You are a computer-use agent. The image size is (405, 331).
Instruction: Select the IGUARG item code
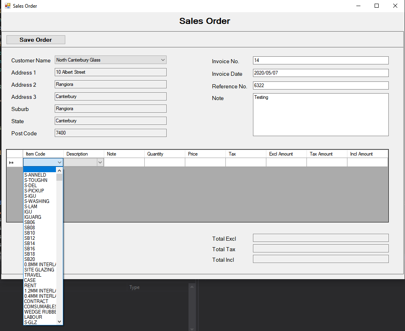coord(40,217)
